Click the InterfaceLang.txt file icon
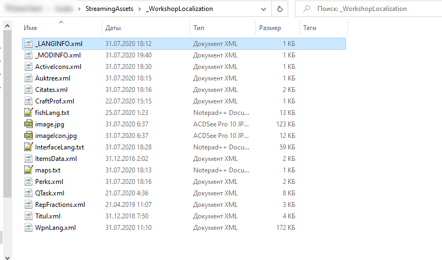442x260 pixels. (x=29, y=147)
